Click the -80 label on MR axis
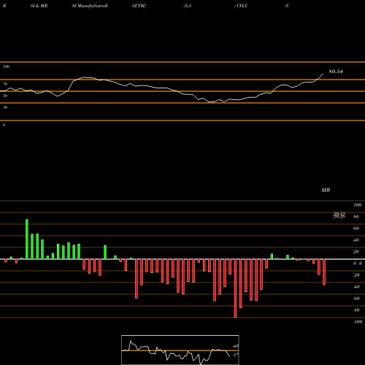Image resolution: width=365 pixels, height=365 pixels. (356, 310)
